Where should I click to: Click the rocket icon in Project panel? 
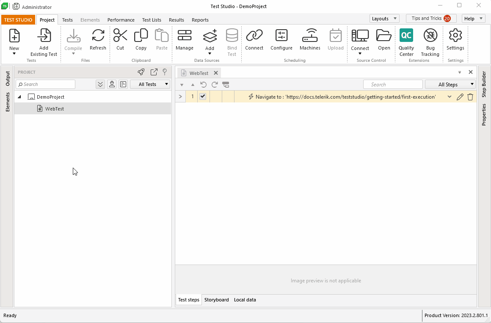coord(141,72)
